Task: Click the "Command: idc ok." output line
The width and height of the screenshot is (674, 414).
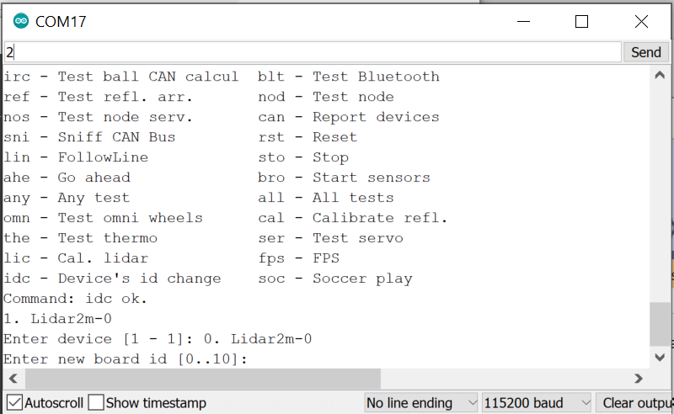Action: tap(76, 299)
